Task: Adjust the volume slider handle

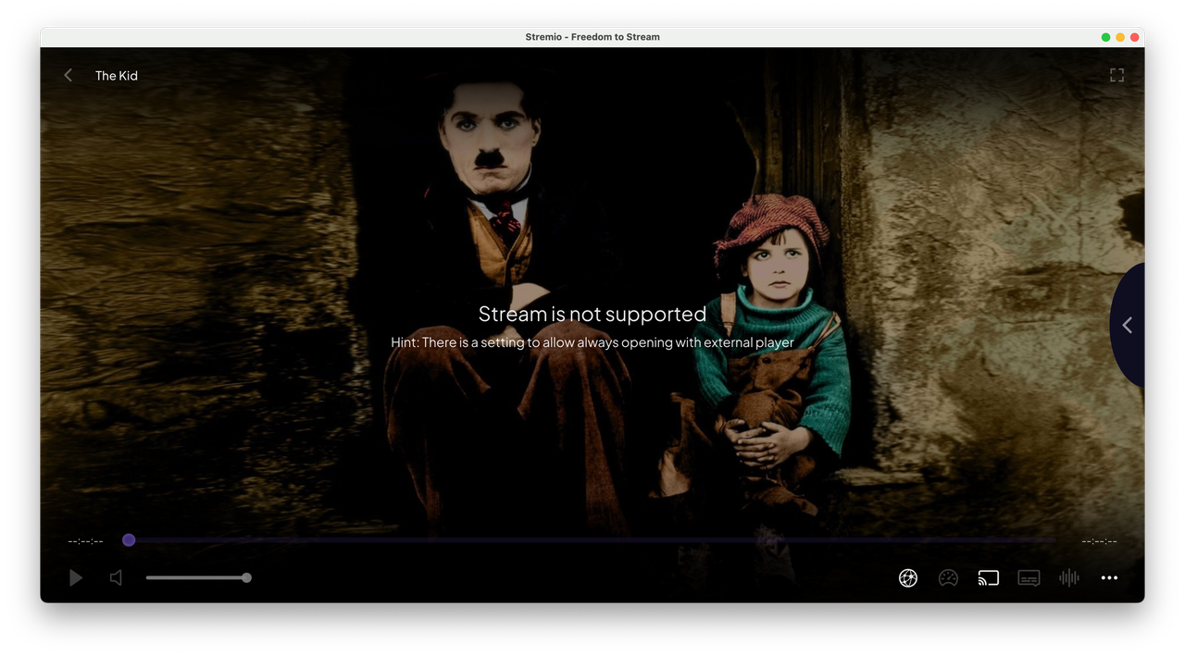Action: point(246,578)
